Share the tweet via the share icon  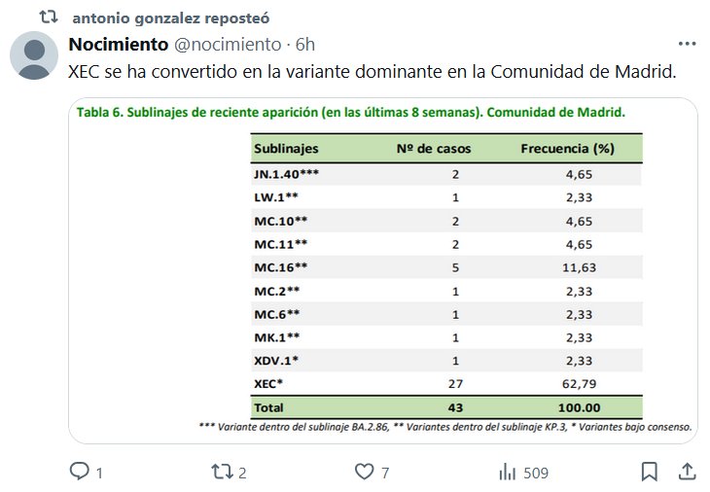point(686,473)
